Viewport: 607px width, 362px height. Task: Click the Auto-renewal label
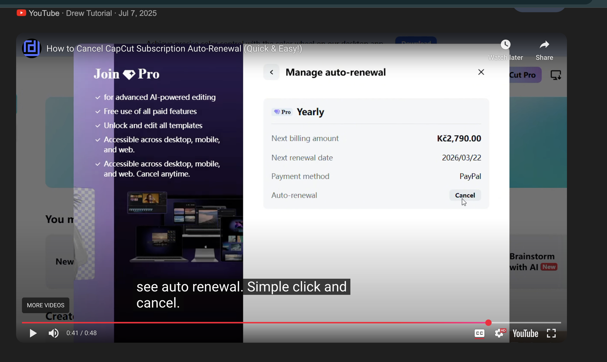pyautogui.click(x=294, y=195)
